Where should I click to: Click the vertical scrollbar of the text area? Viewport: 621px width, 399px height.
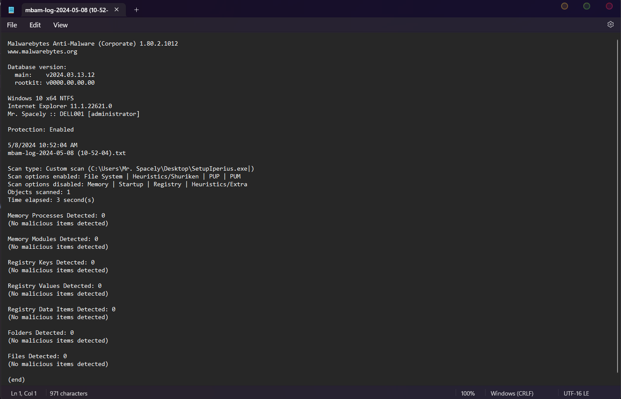(x=617, y=206)
